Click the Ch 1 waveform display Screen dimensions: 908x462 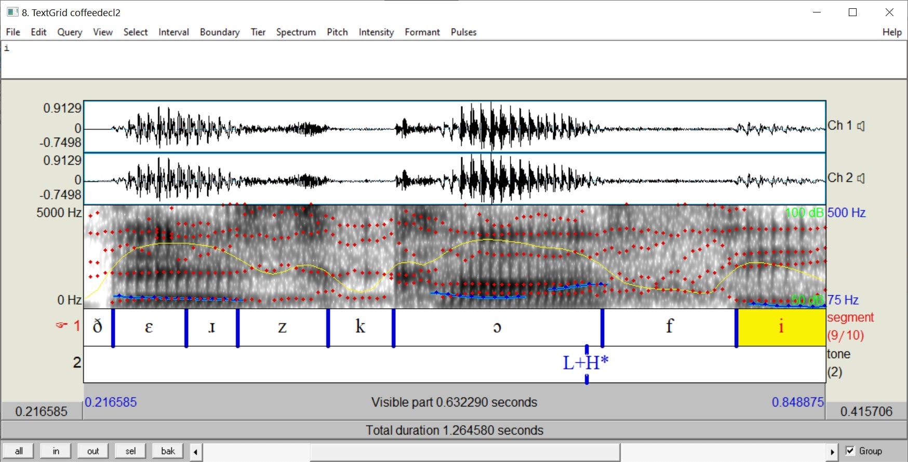[455, 126]
